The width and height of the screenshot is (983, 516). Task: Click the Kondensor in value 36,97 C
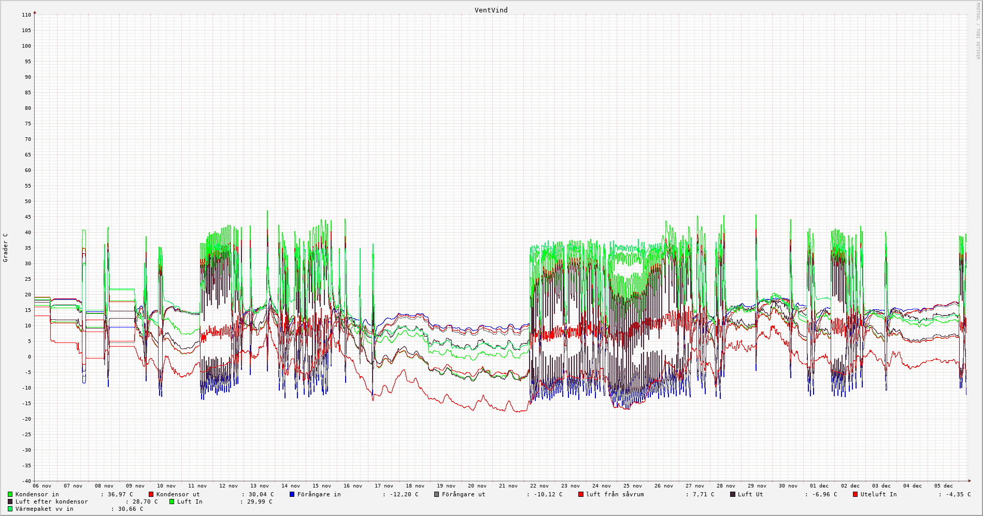120,494
